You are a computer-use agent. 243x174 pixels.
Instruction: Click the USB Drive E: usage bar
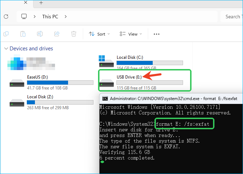tap(150, 83)
